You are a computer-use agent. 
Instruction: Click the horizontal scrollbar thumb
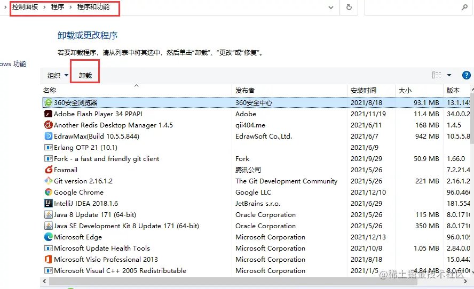[233, 281]
